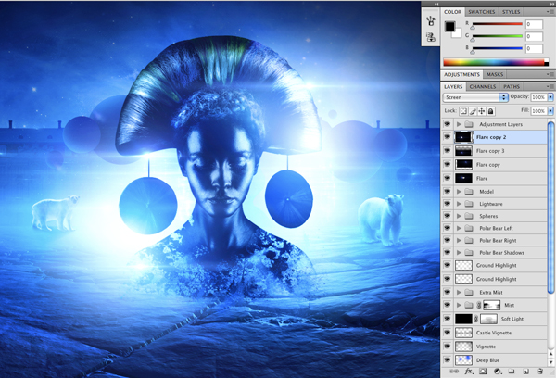Click the foreground color swatch
556x378 pixels.
pyautogui.click(x=450, y=27)
